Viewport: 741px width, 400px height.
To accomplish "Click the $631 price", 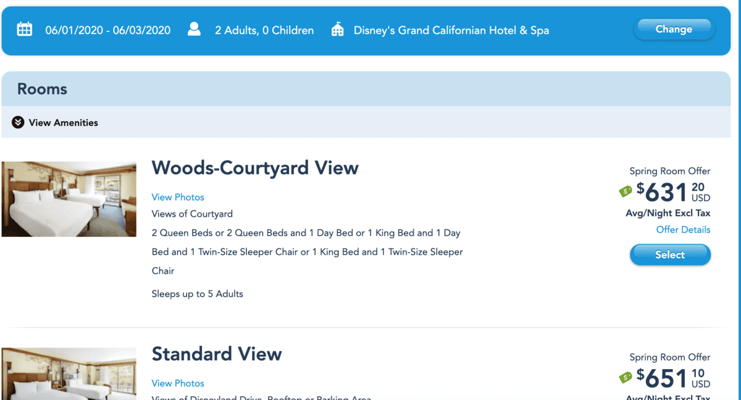I will coord(674,192).
